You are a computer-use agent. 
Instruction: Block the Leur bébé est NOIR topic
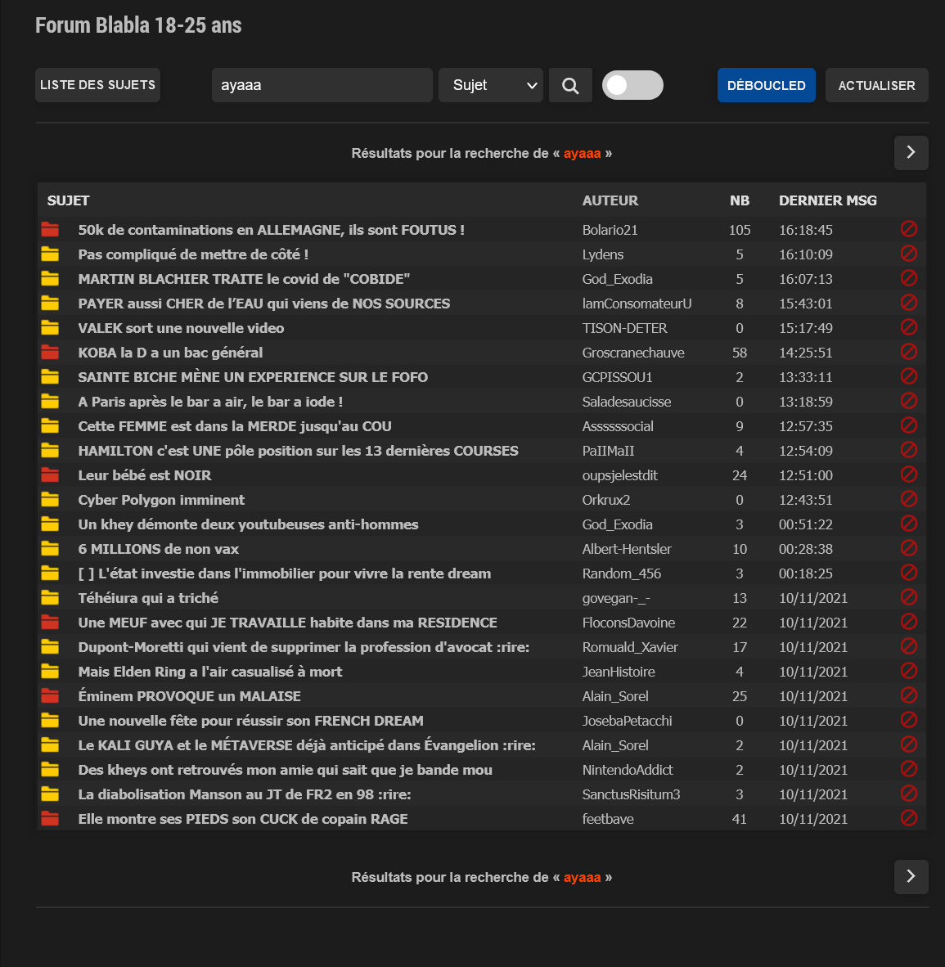coord(909,475)
